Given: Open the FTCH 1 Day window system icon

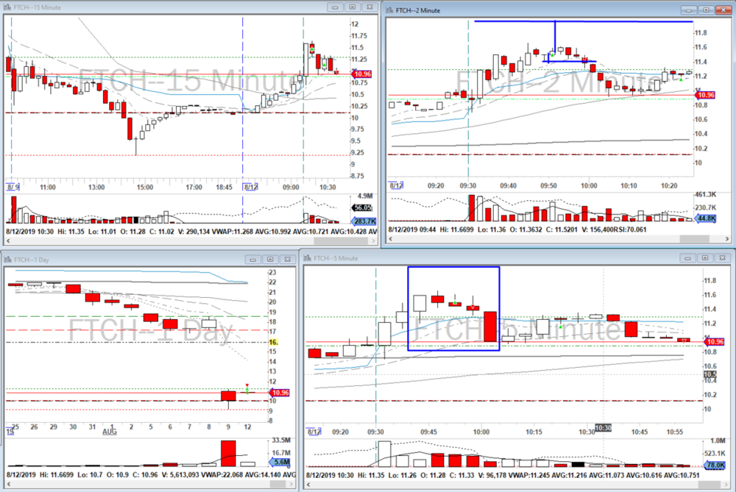Looking at the screenshot, I should click(x=8, y=259).
